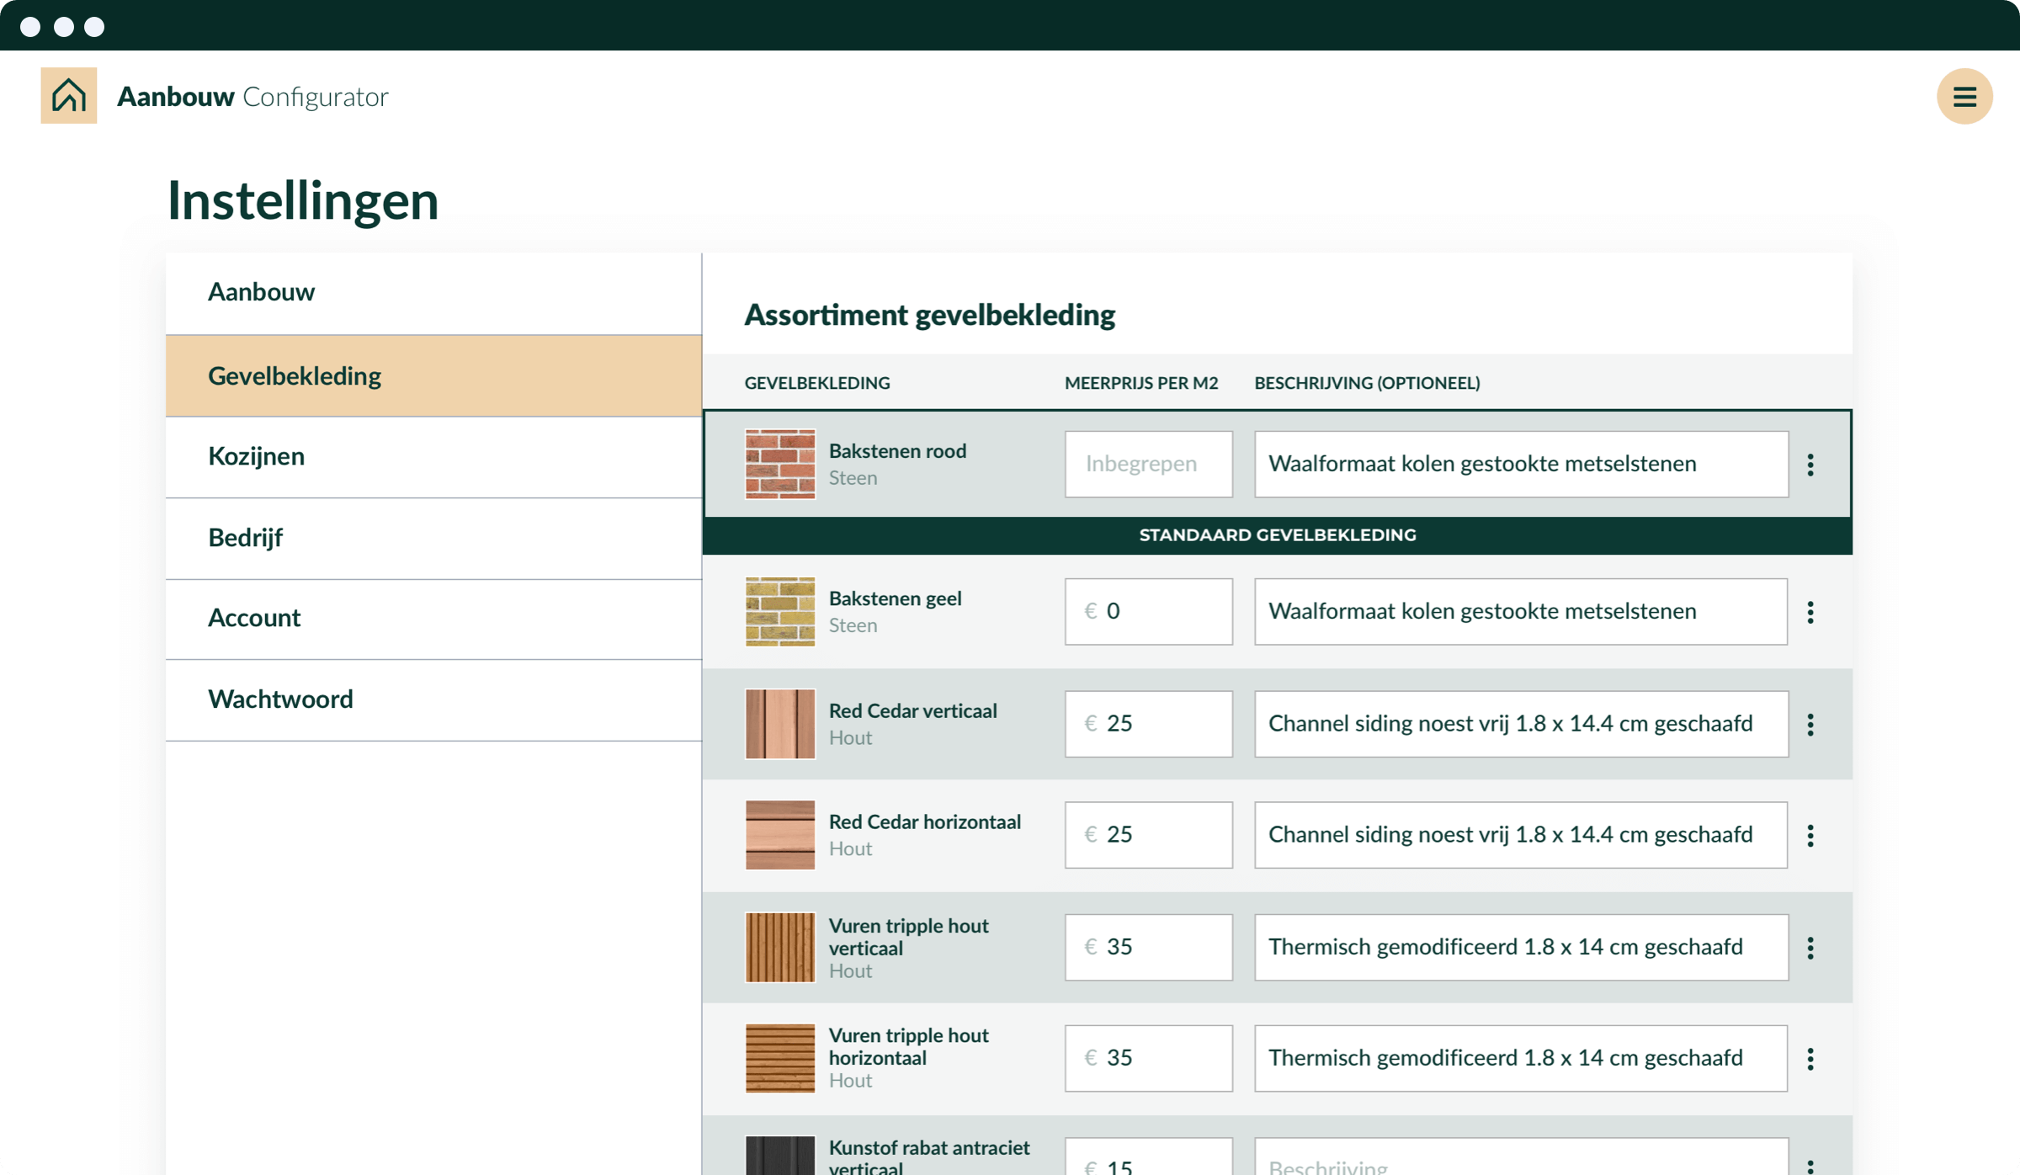
Task: Click the Aanbouw Configurator house logo
Action: (x=69, y=96)
